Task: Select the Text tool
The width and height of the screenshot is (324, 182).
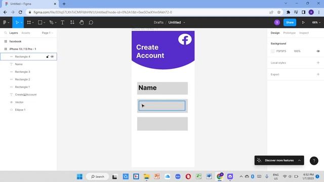Action: pyautogui.click(x=62, y=22)
